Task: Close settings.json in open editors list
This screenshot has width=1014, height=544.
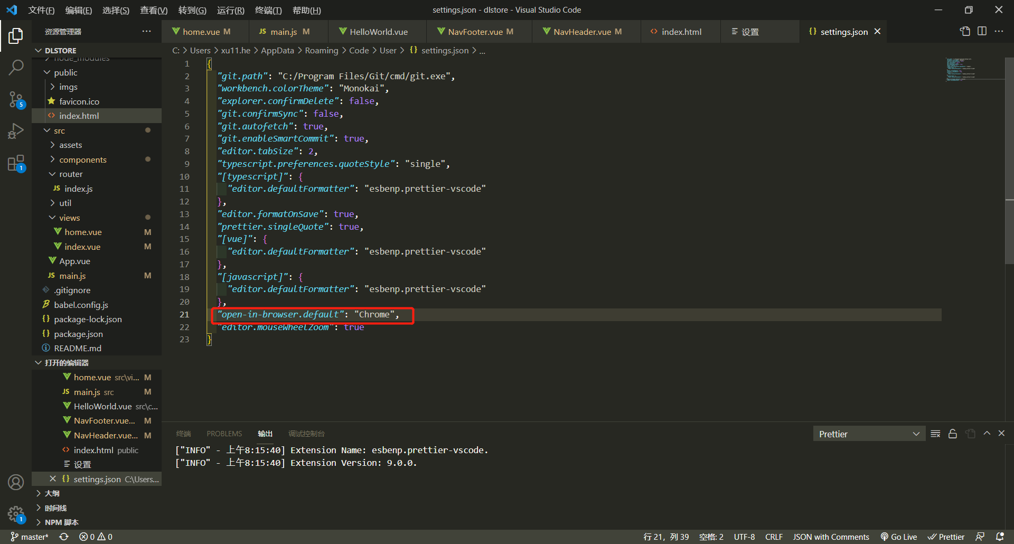Action: pos(53,479)
